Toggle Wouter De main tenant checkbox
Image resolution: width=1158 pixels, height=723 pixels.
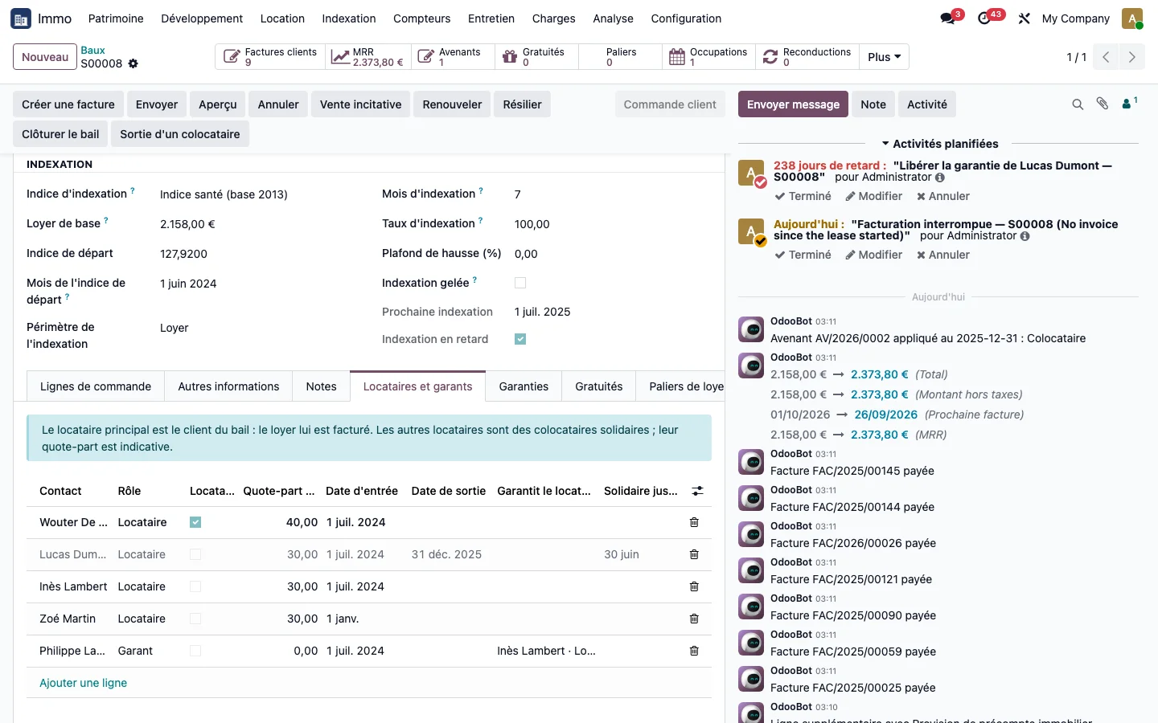coord(195,522)
